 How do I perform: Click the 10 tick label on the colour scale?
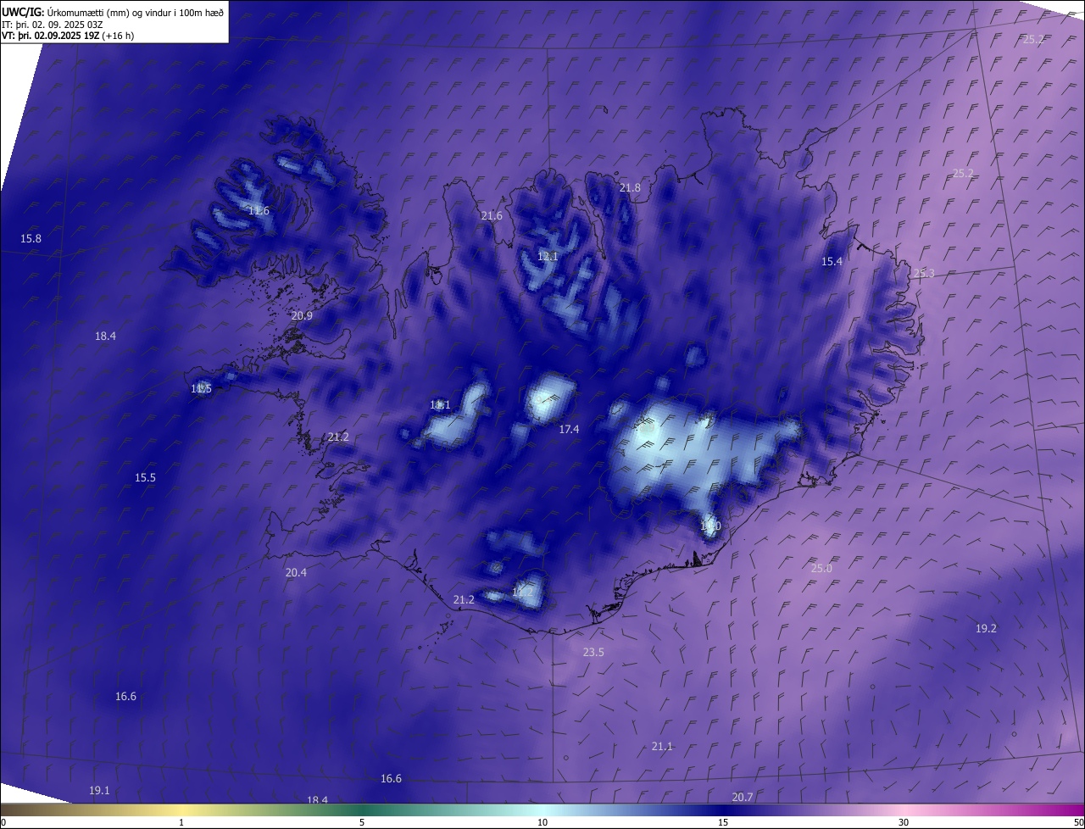pyautogui.click(x=542, y=822)
